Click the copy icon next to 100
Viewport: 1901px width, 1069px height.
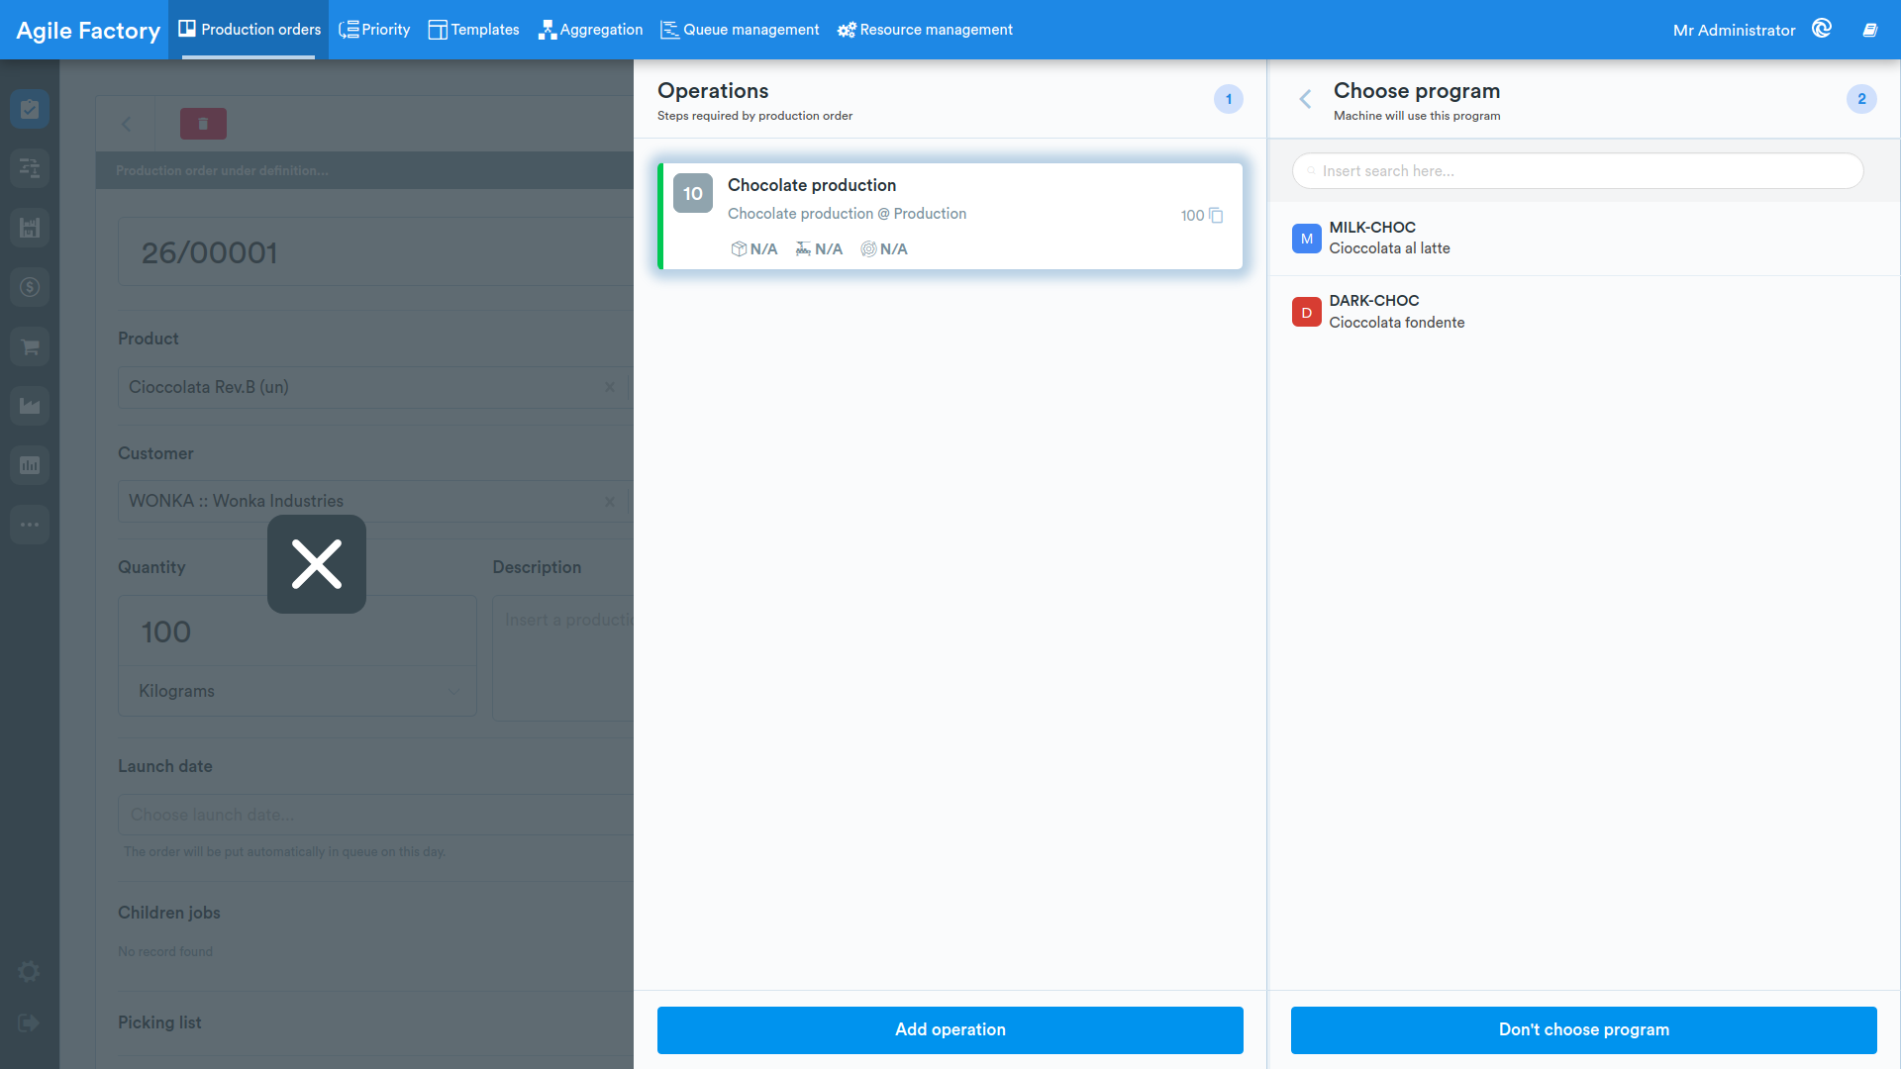point(1216,216)
